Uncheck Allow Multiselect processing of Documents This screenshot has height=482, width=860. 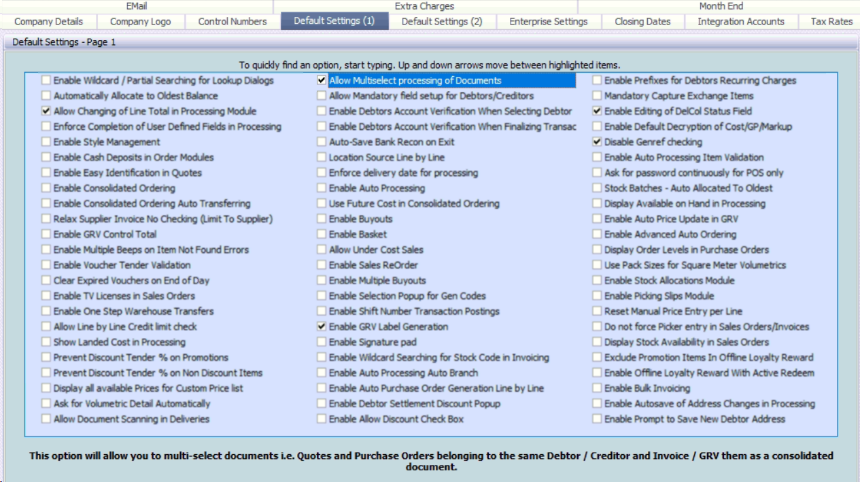coord(322,80)
